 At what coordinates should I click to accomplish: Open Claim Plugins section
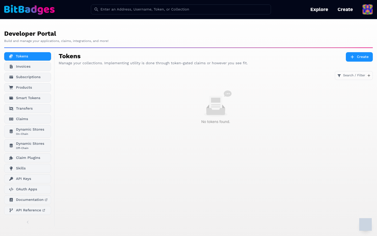tap(27, 158)
